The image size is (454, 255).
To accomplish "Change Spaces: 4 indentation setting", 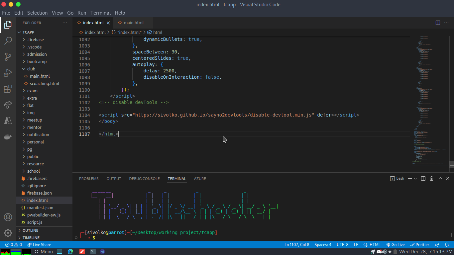I will point(323,245).
